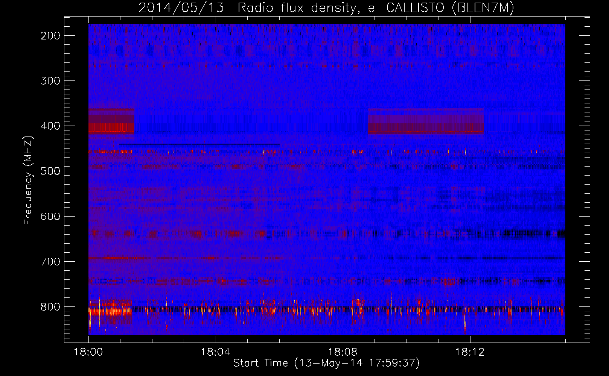Viewport: 609px width, 376px height.
Task: Click the '400' frequency tick label
Action: pyautogui.click(x=50, y=126)
